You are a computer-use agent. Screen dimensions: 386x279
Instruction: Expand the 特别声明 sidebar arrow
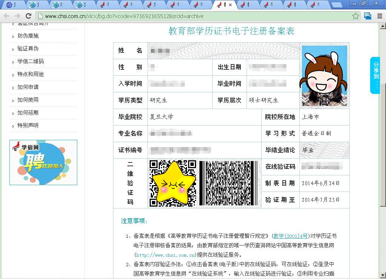tap(13, 126)
